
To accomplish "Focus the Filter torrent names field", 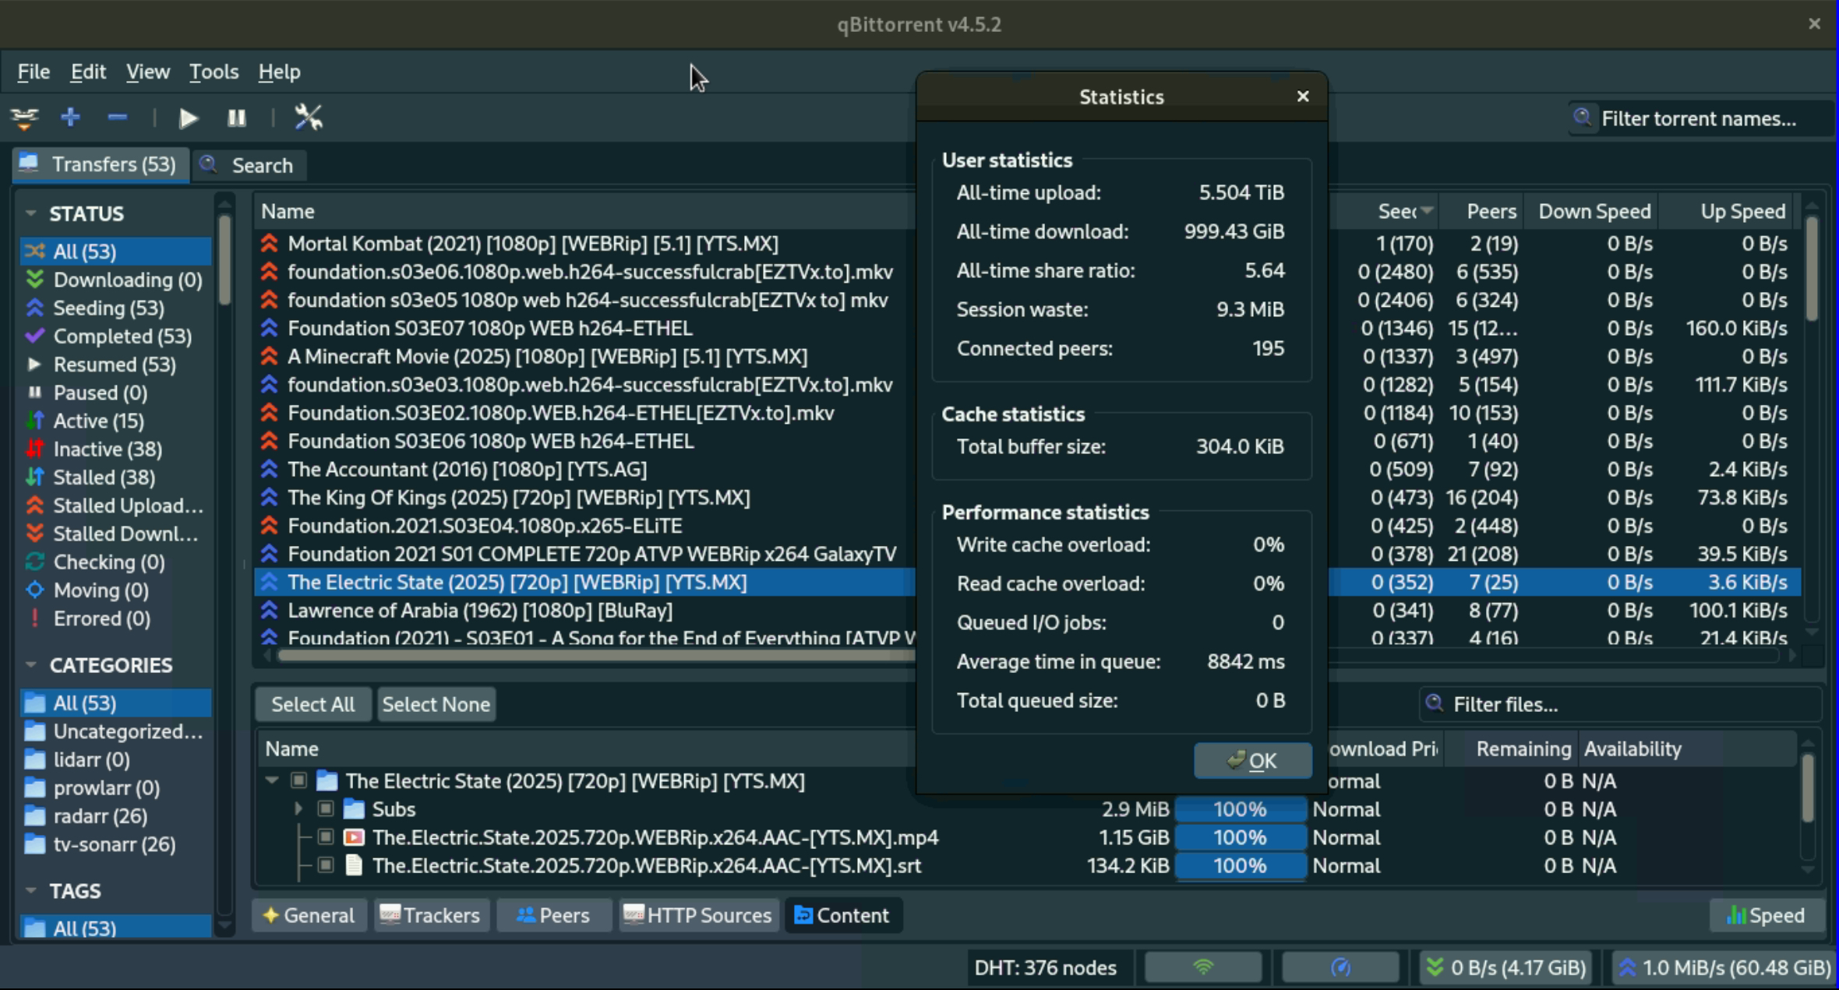I will (x=1700, y=118).
